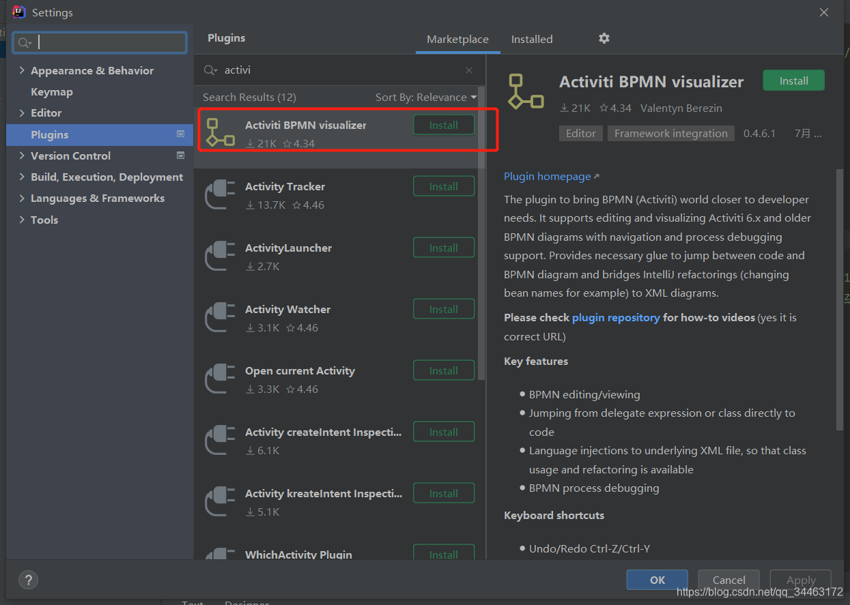Select the Activity Watcher plugin name

[x=287, y=309]
